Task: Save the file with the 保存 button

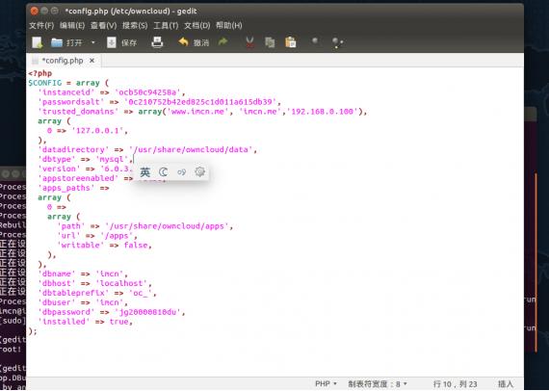Action: click(x=122, y=42)
